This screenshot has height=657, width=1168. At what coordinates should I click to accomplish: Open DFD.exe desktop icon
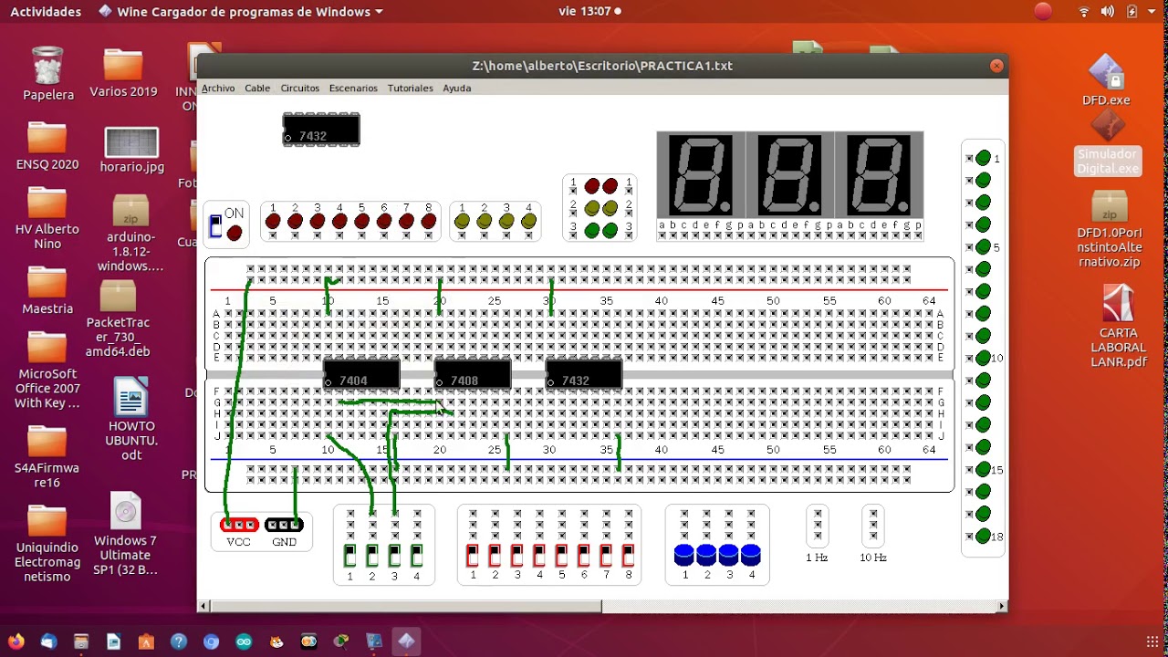pyautogui.click(x=1107, y=80)
